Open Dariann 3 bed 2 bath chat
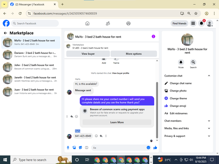This screenshot has height=164, width=219. click(31, 55)
